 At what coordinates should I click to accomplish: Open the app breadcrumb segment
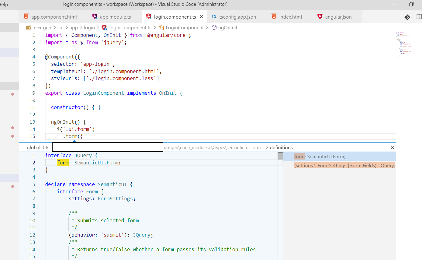click(x=74, y=27)
